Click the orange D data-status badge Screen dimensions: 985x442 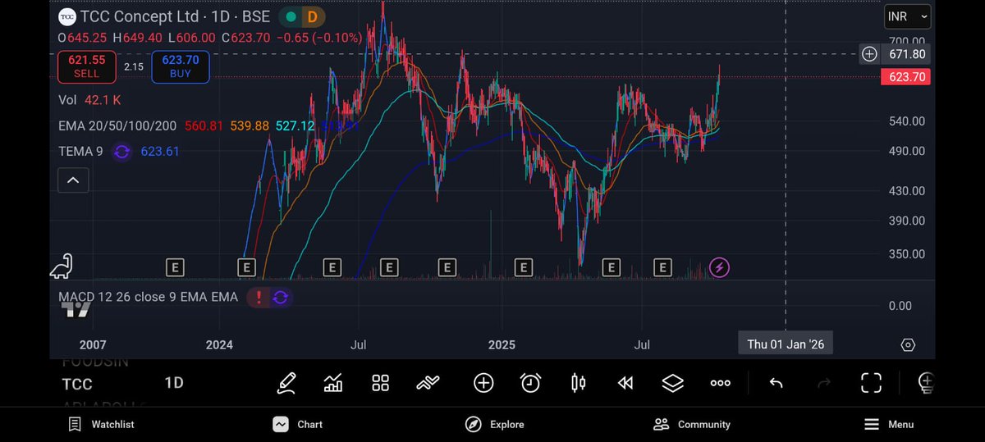pos(312,16)
